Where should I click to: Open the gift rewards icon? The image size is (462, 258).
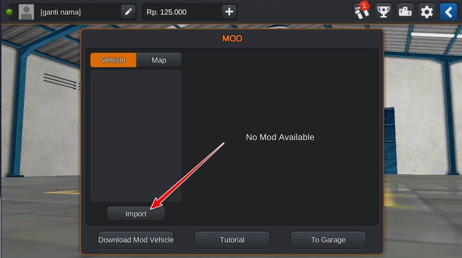coord(361,12)
